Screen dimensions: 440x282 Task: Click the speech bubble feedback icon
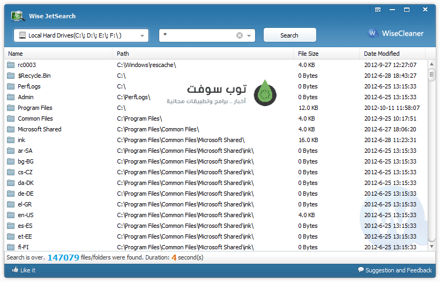coord(361,270)
